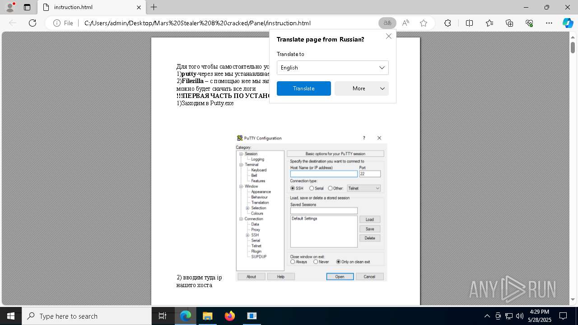Launch the Copilot sidebar icon
This screenshot has height=325, width=578.
(x=568, y=23)
